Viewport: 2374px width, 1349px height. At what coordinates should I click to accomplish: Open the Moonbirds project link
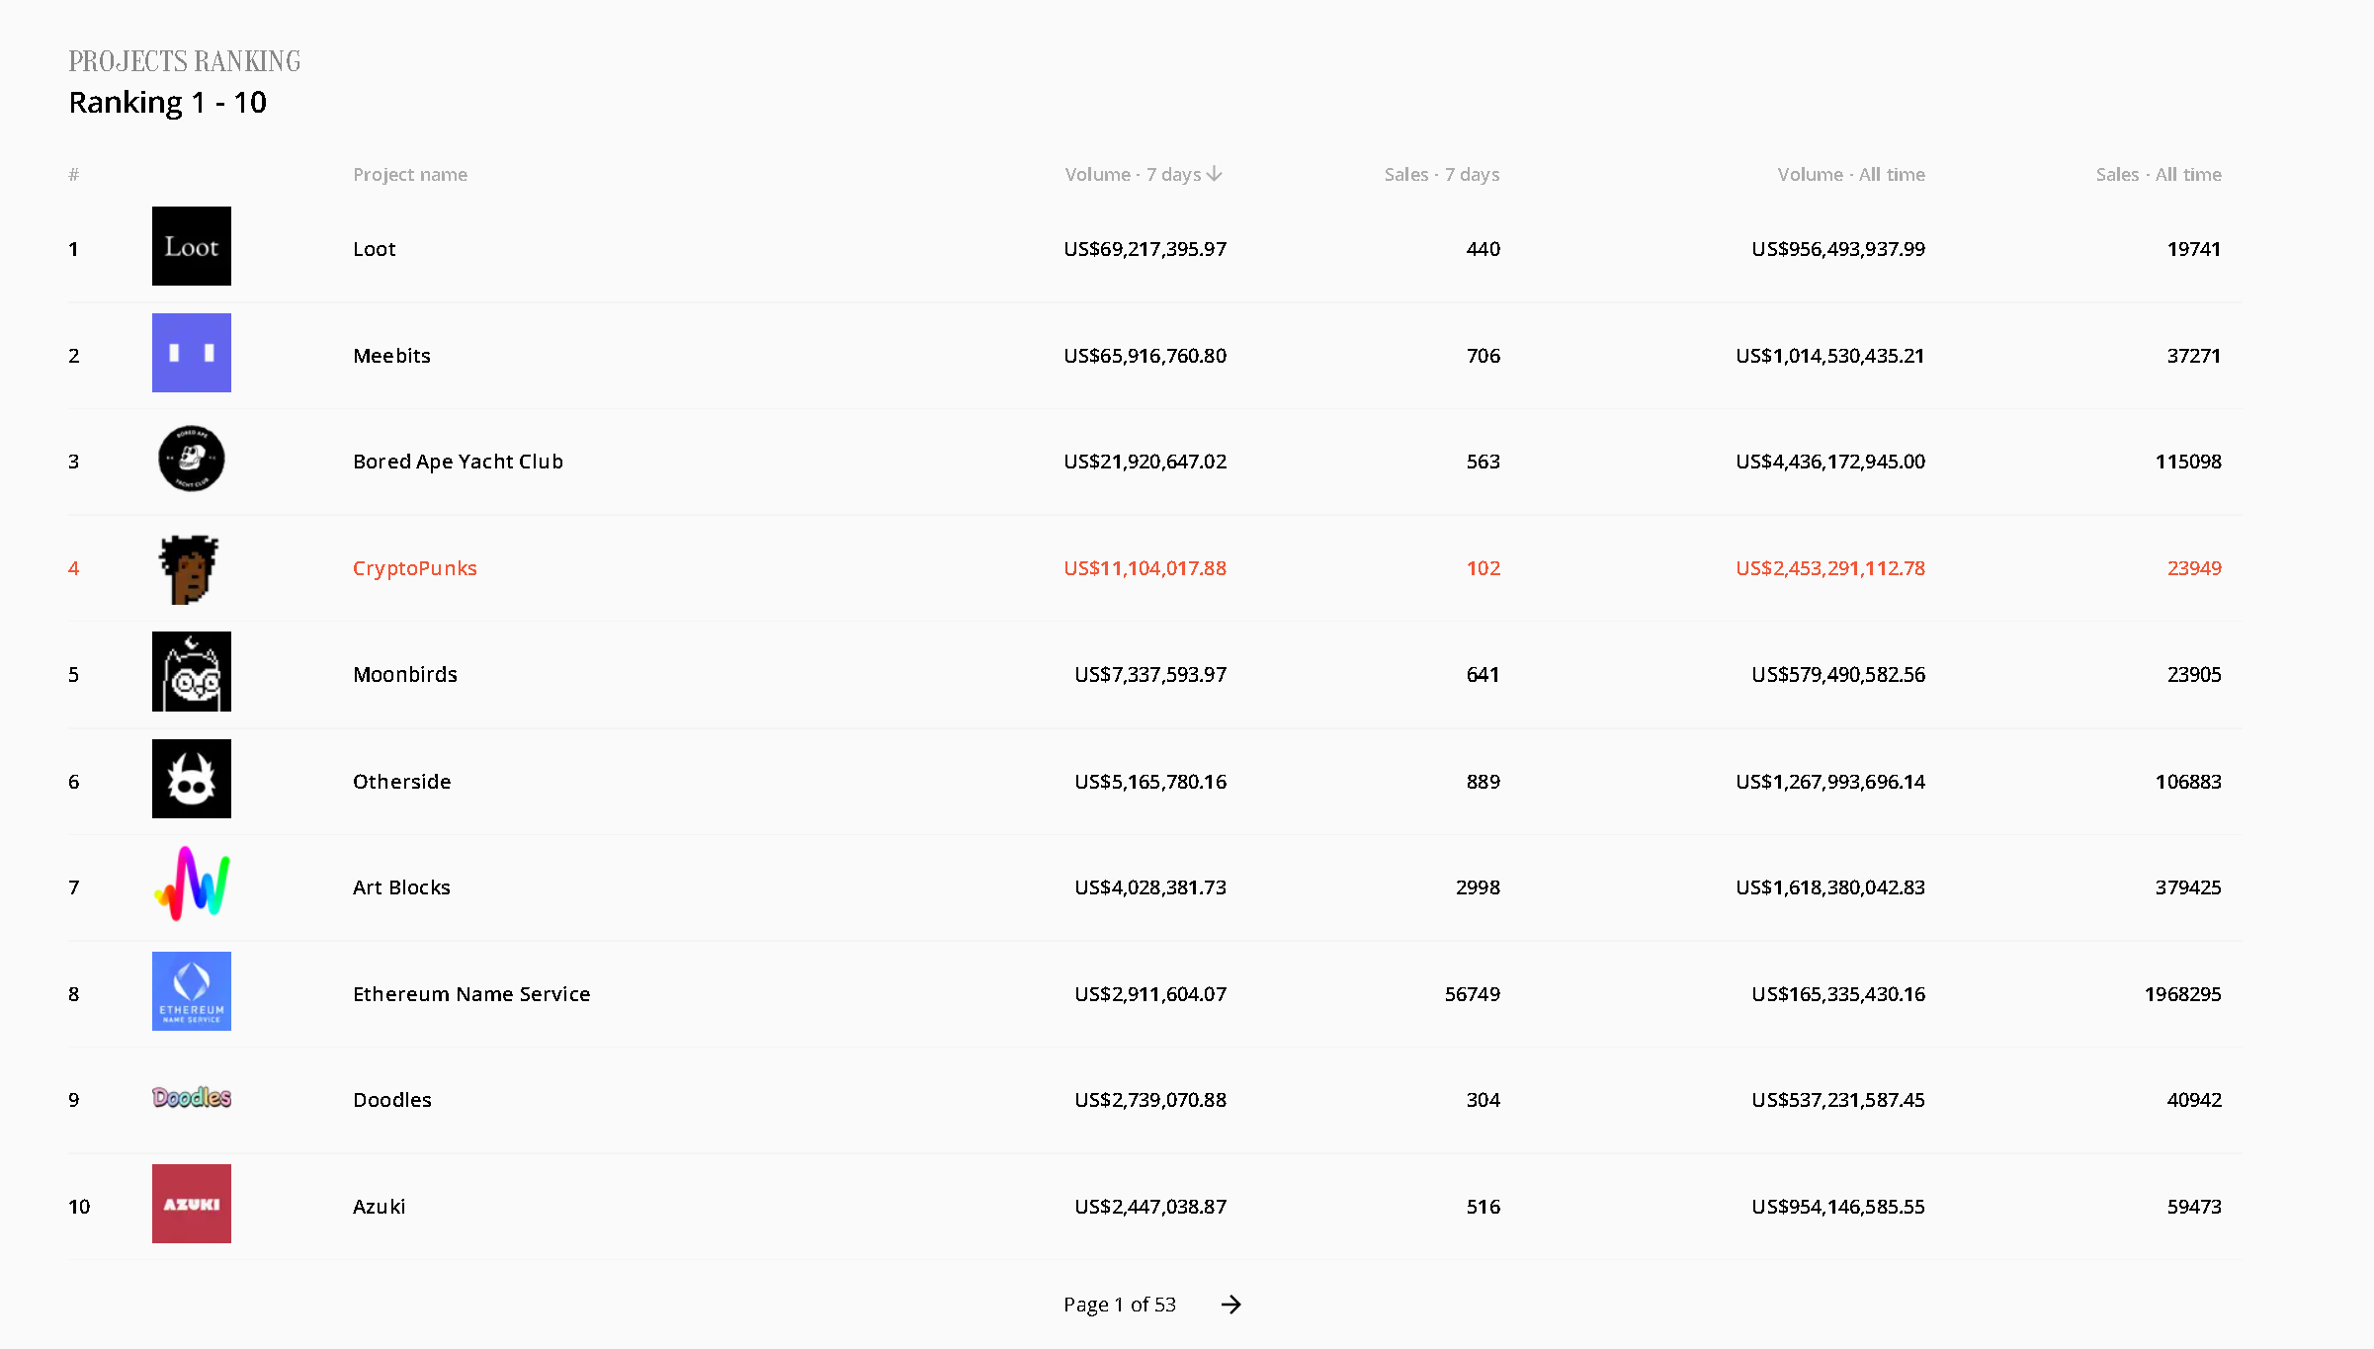pos(405,674)
